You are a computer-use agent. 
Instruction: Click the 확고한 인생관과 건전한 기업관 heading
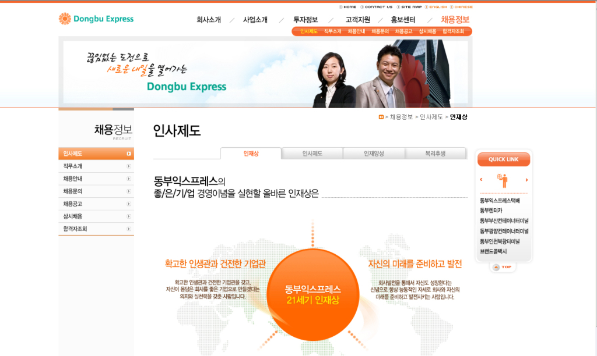(215, 264)
